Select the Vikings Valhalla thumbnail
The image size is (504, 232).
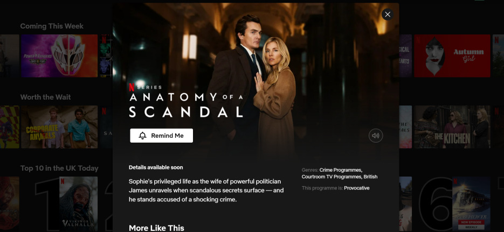(78, 204)
